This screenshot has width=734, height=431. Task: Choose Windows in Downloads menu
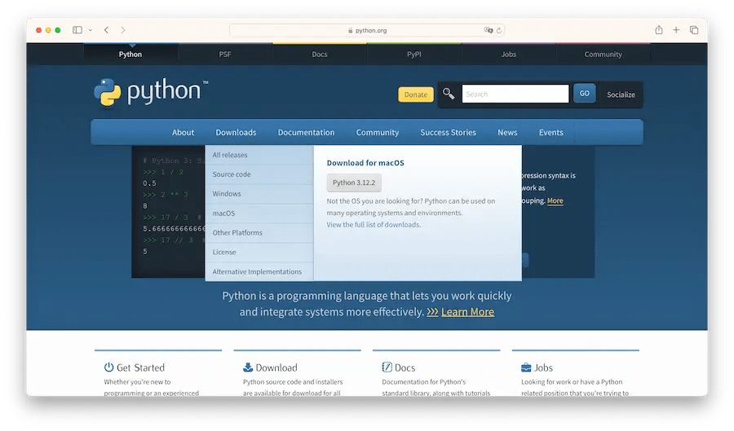pos(259,194)
